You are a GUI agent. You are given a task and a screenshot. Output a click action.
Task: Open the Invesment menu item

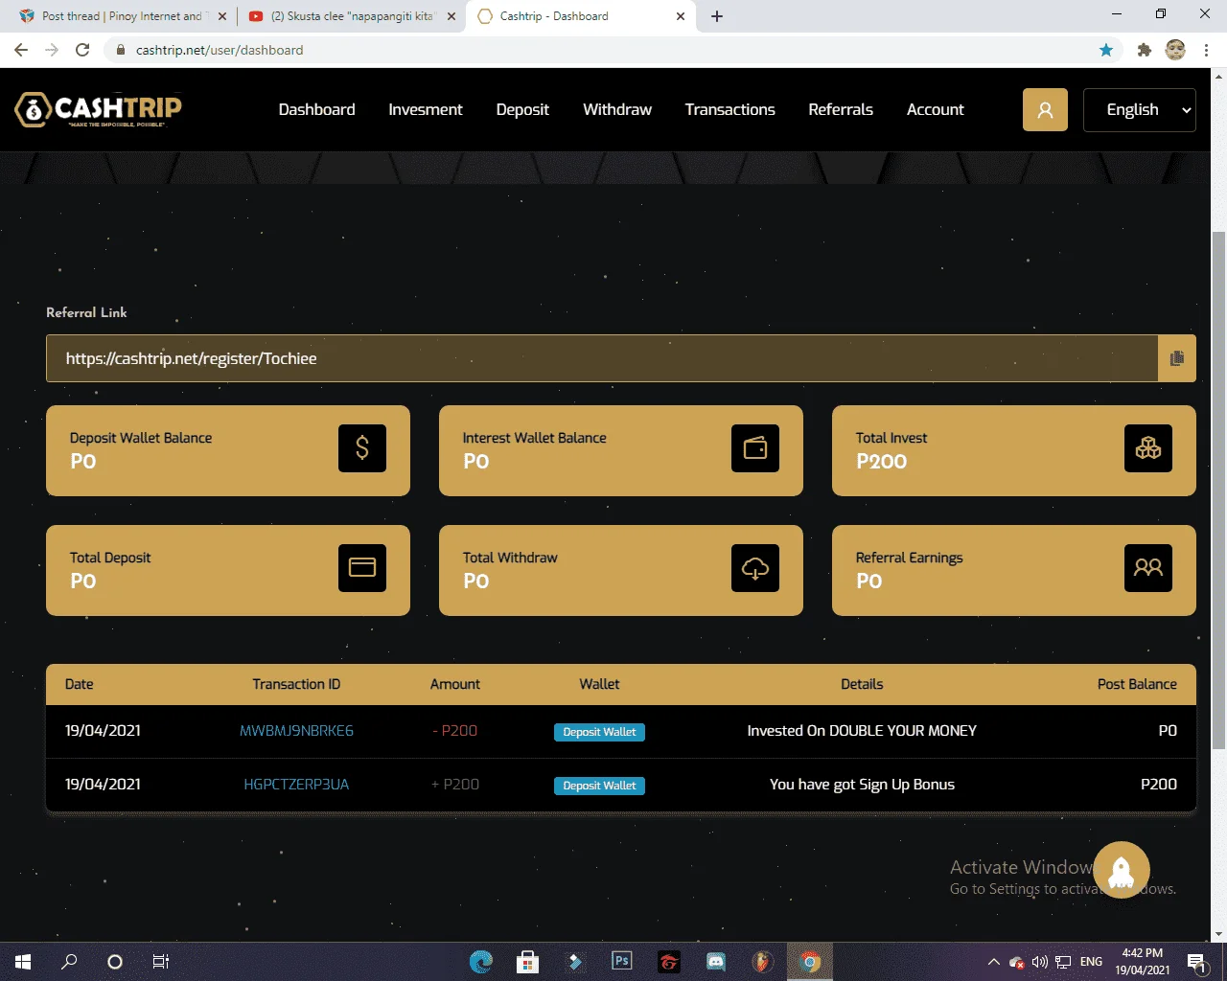(426, 109)
